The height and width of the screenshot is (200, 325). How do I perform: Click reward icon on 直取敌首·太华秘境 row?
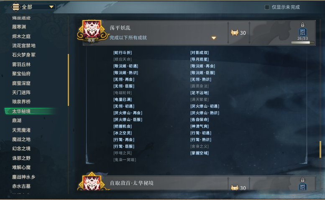pyautogui.click(x=234, y=188)
